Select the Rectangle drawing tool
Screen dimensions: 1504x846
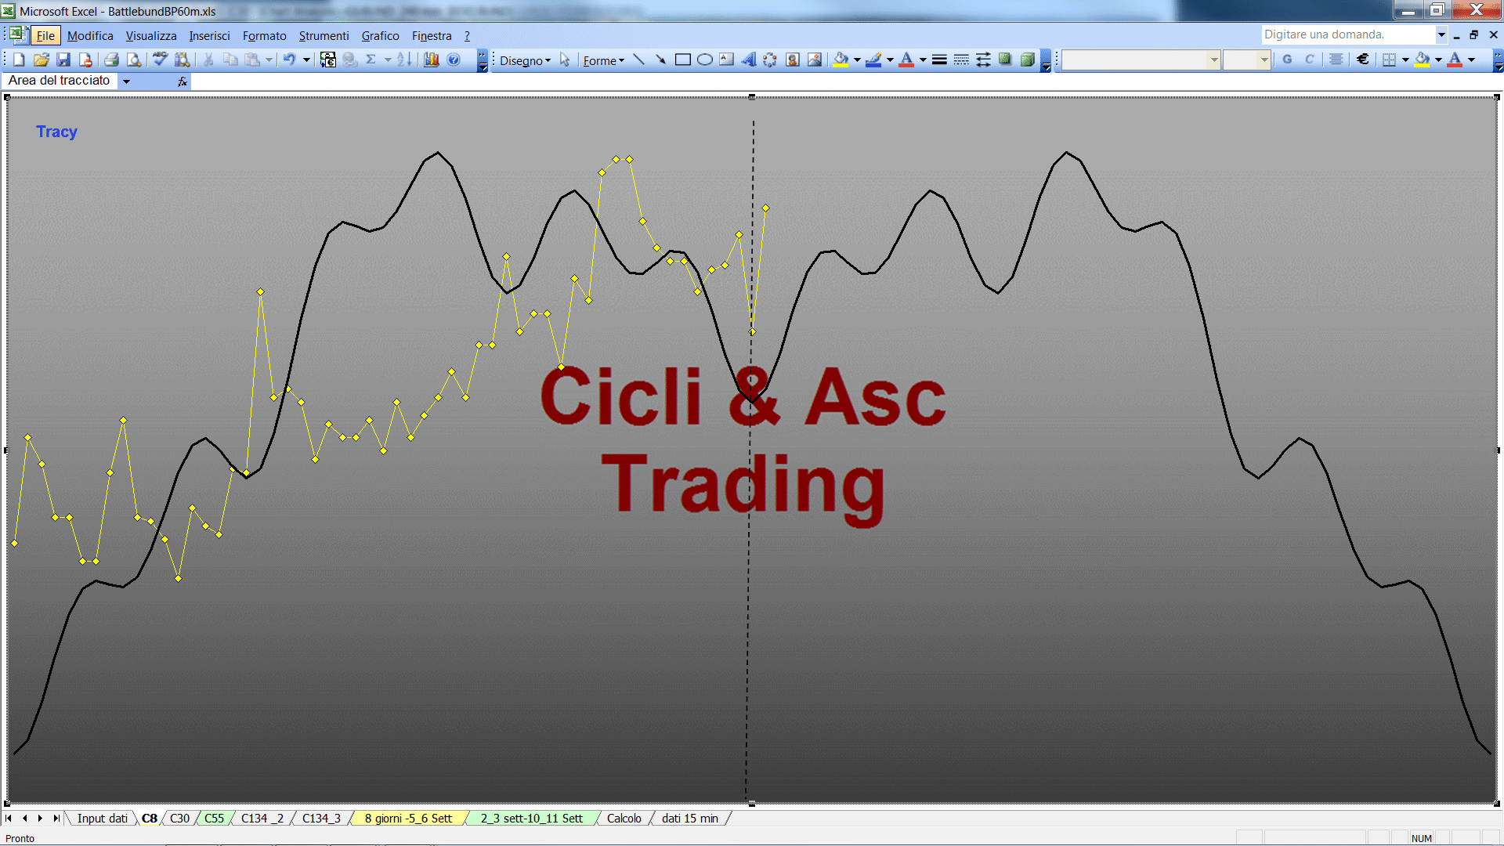tap(683, 60)
